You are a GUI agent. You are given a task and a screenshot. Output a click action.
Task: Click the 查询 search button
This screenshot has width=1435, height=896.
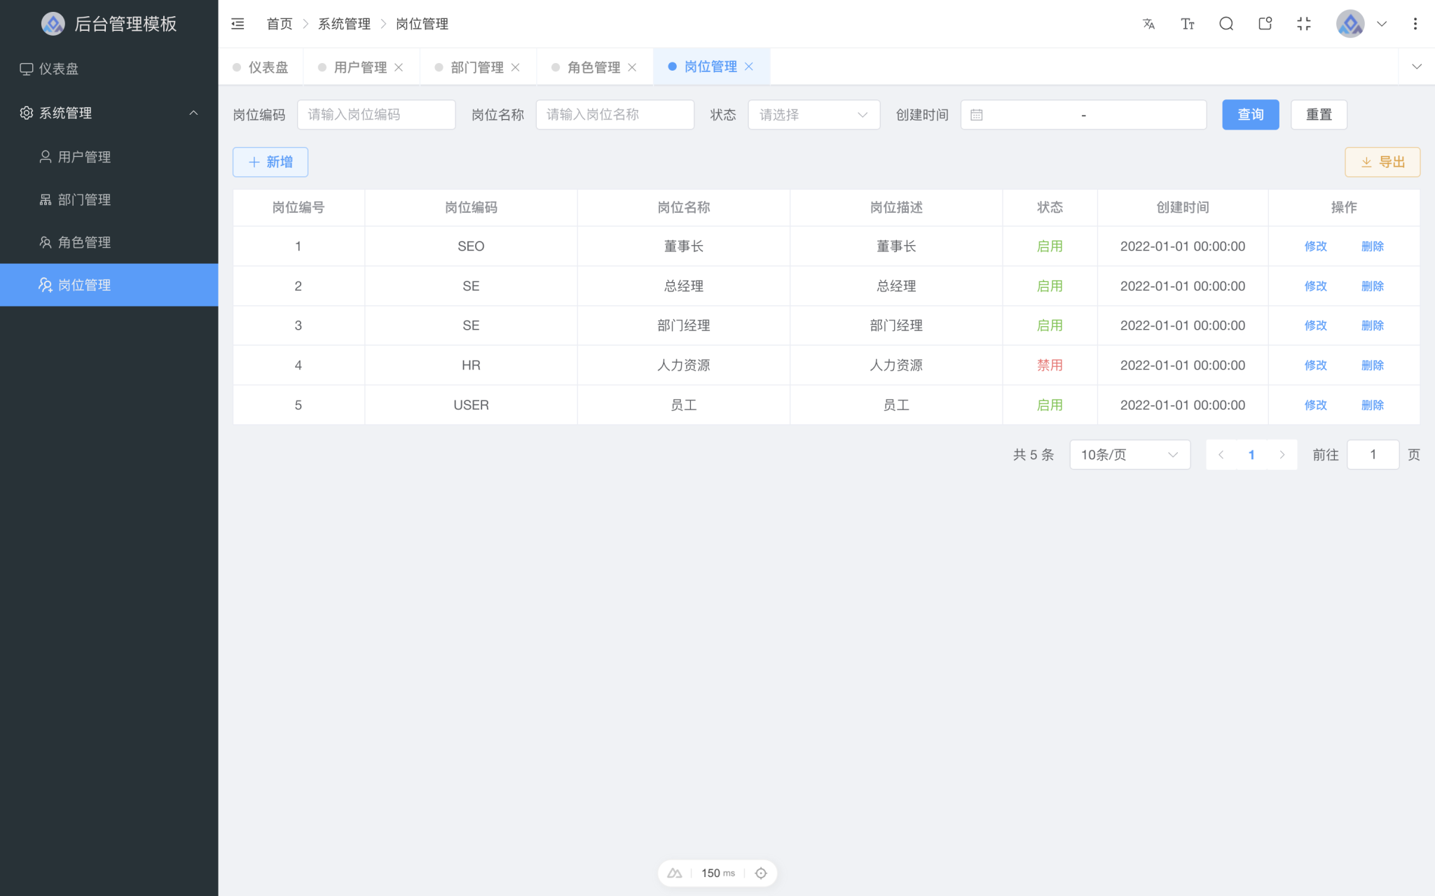[x=1250, y=114]
